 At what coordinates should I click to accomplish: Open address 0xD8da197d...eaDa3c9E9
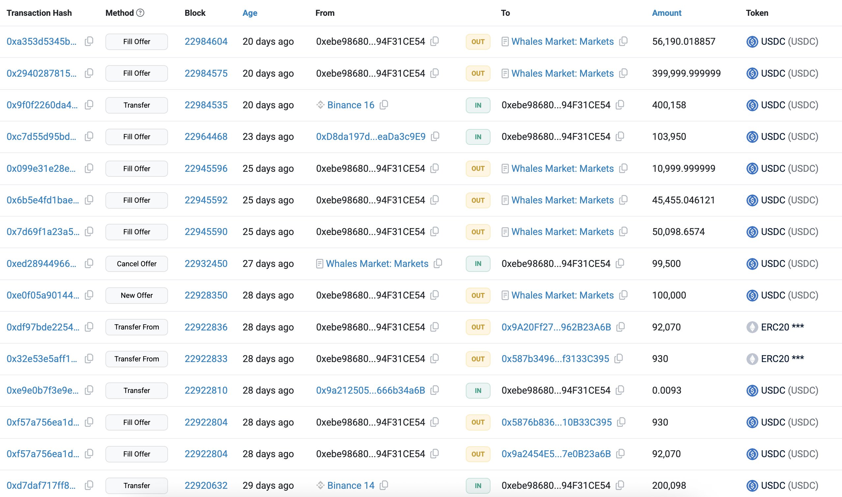coord(371,137)
